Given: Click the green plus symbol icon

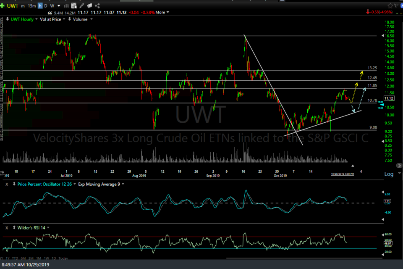Looking at the screenshot, I should coord(2,5).
